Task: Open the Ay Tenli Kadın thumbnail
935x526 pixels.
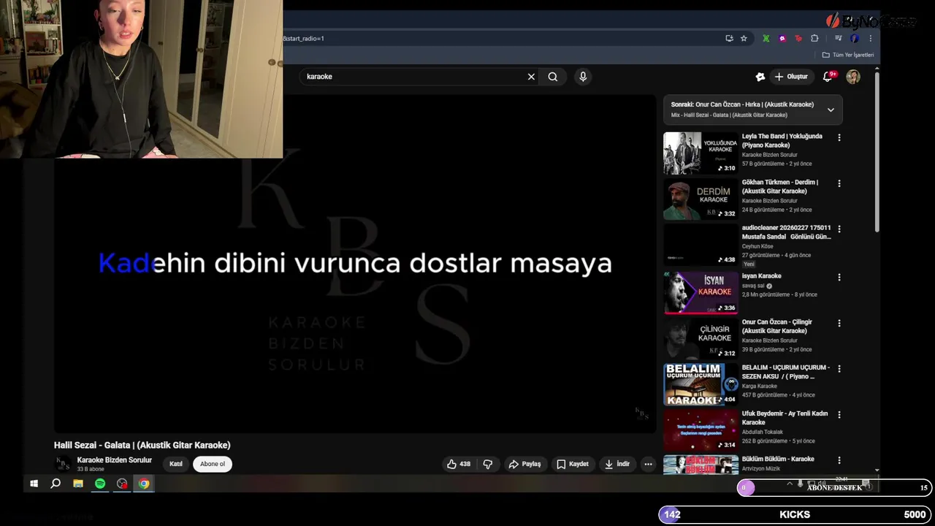Action: pos(701,430)
